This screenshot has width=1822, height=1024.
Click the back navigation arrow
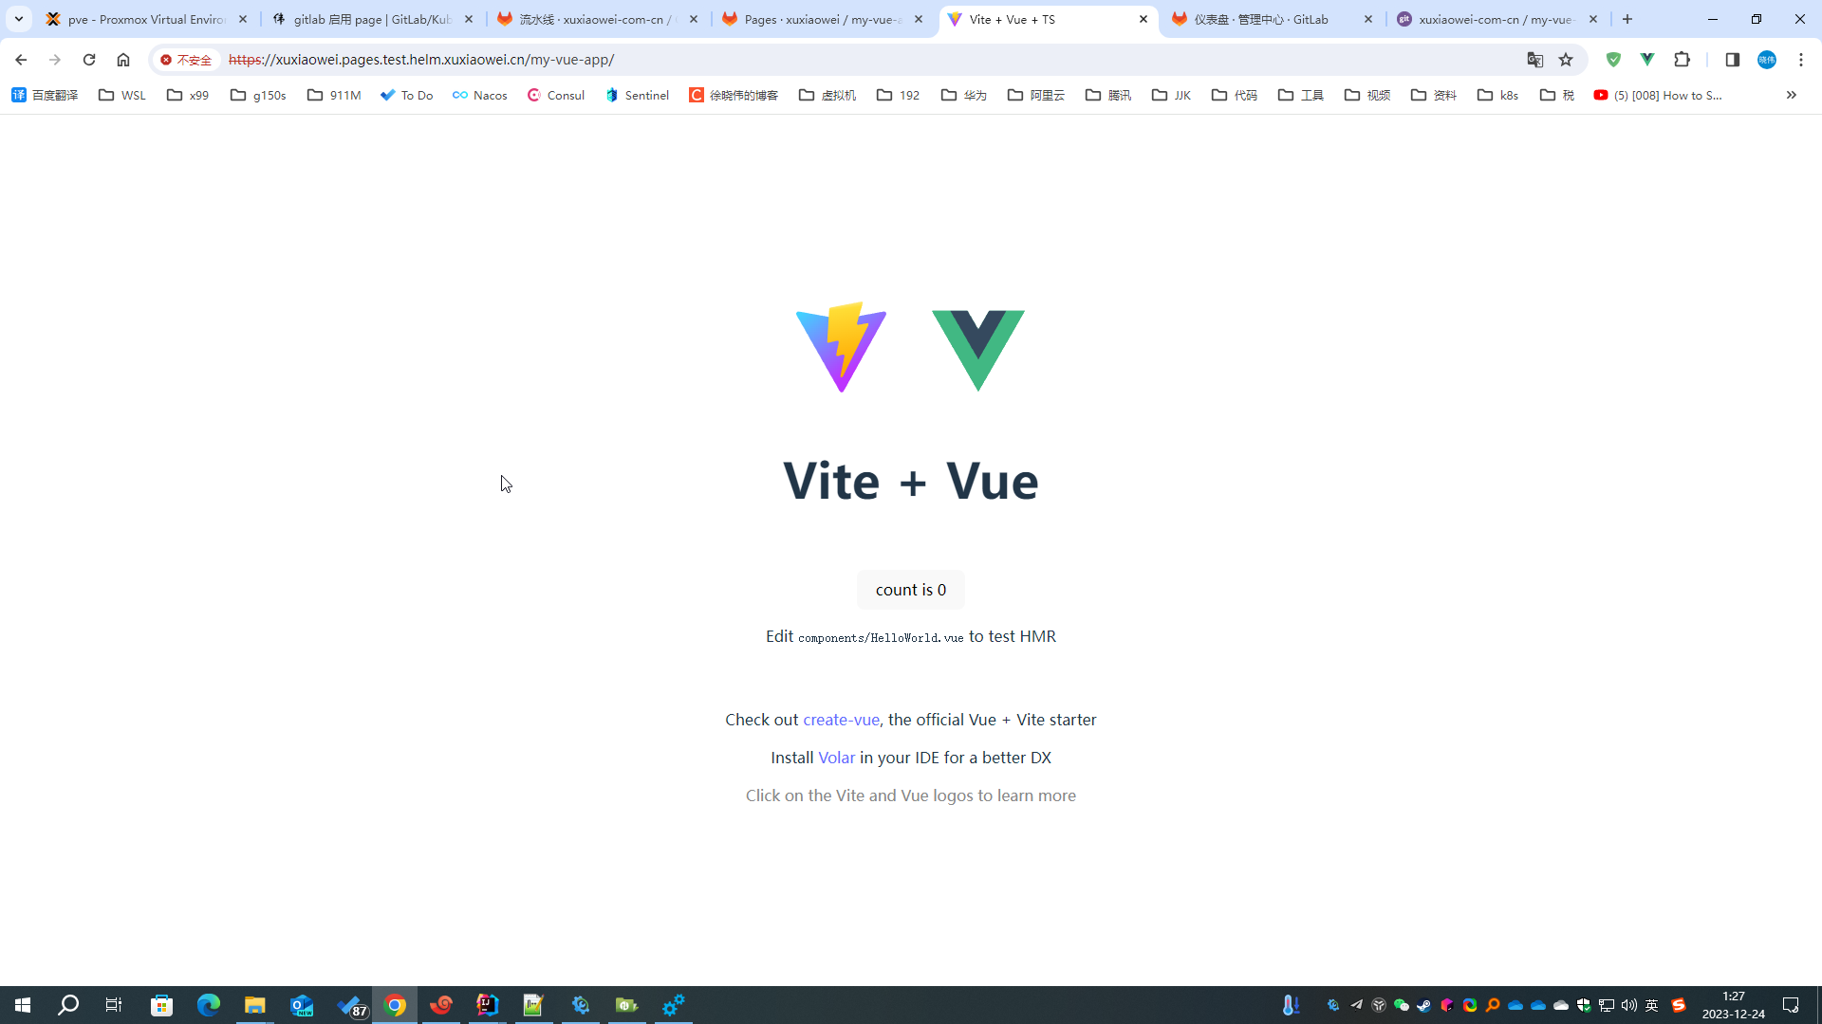tap(24, 59)
